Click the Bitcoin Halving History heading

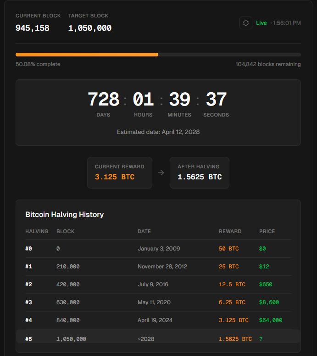[65, 214]
